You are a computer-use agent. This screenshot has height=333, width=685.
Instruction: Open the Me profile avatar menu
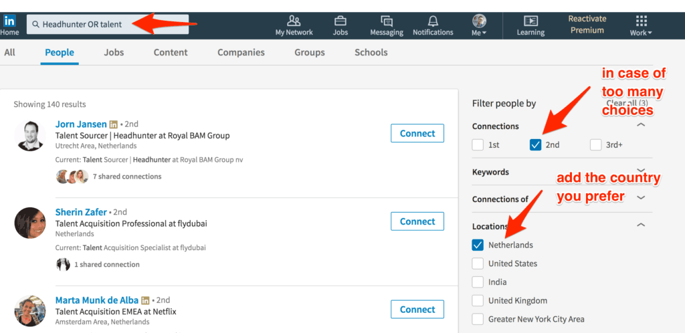[x=479, y=21]
